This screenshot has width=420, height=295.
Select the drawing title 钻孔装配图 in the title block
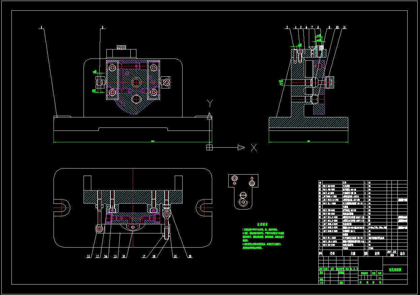point(395,270)
